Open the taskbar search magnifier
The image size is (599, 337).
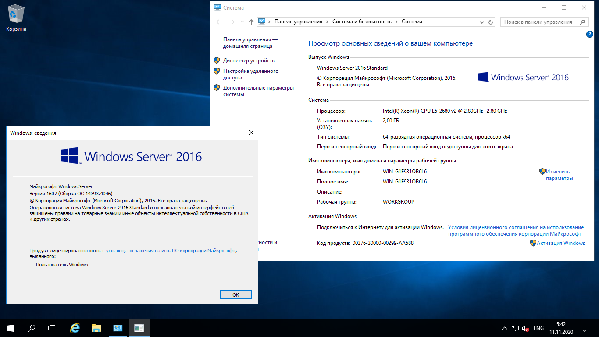click(32, 328)
